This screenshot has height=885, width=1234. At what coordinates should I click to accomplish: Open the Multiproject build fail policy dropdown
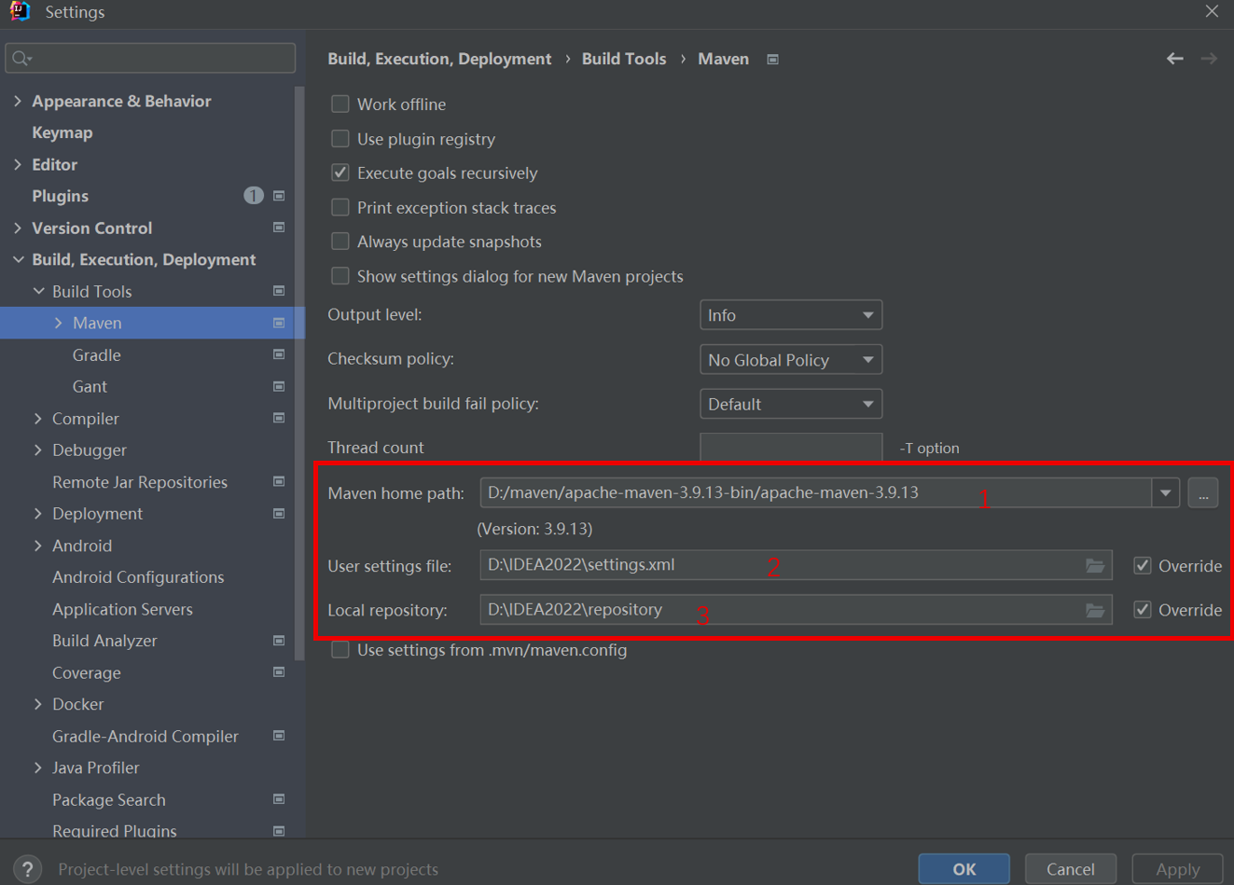pos(791,404)
